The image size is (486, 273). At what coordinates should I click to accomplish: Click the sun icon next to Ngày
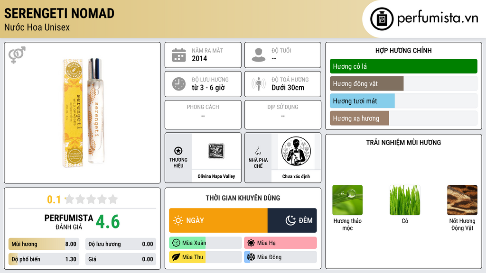(178, 220)
